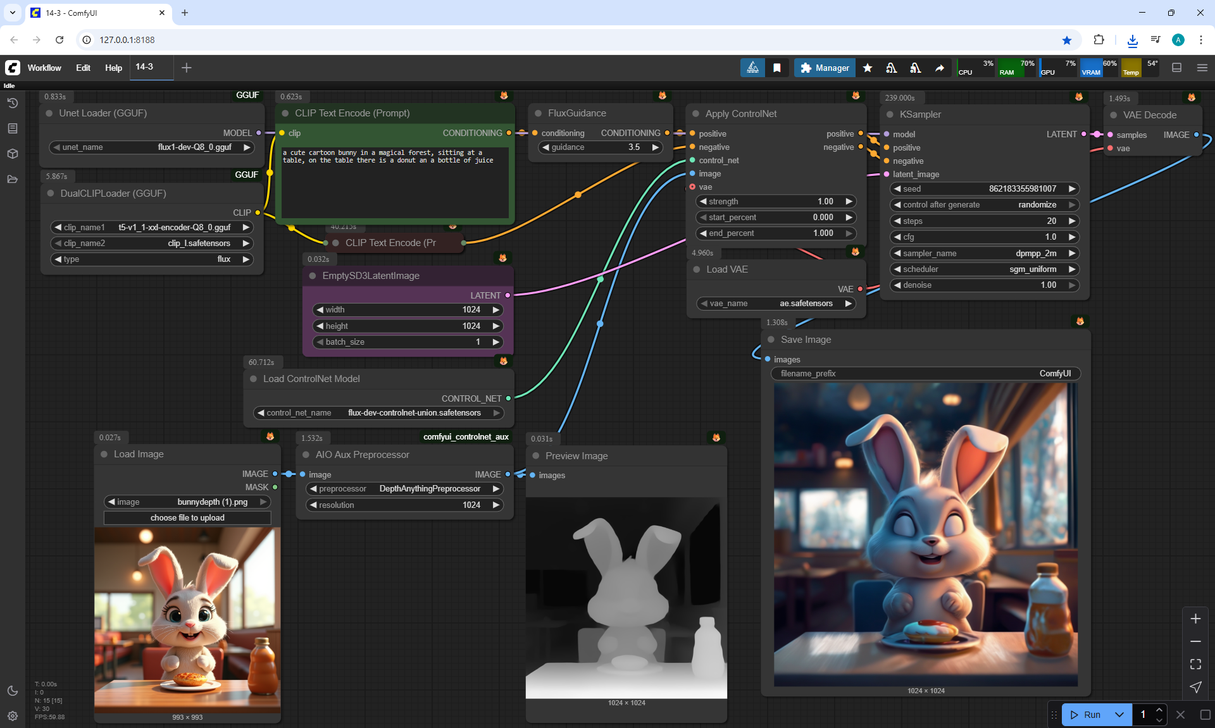This screenshot has width=1215, height=728.
Task: Click choose file to upload button
Action: [187, 518]
